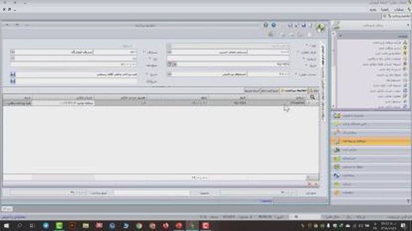The width and height of the screenshot is (412, 231).
Task: Open the blue Telegram icon on the taskbar
Action: click(46, 226)
